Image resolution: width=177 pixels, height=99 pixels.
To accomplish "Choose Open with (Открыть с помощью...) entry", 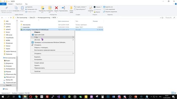I will pos(41,48).
